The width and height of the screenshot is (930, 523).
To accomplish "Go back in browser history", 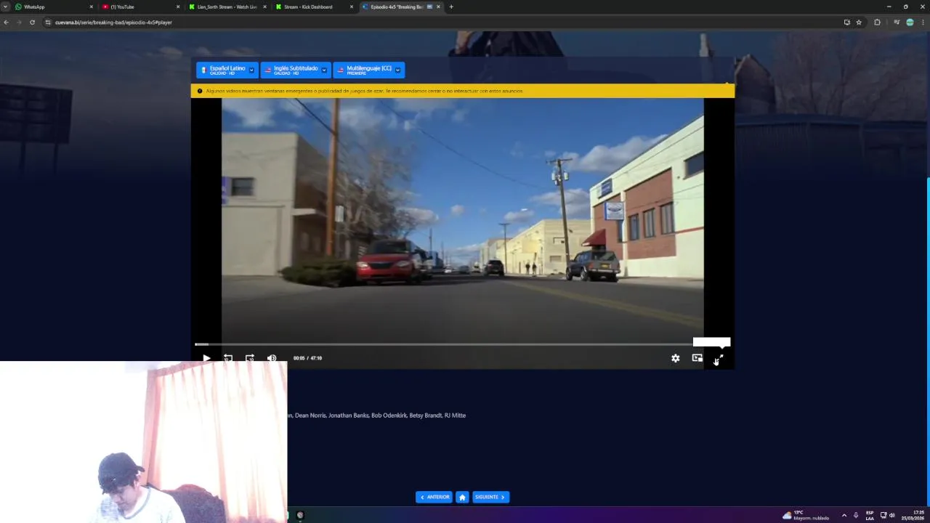I will [x=6, y=23].
